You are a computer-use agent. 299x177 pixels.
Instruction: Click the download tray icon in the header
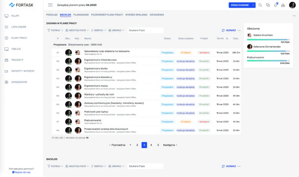[x=283, y=5]
